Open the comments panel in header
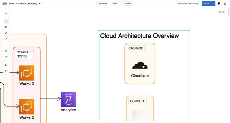Viewport: 230px width, 123px height. pos(219,4)
